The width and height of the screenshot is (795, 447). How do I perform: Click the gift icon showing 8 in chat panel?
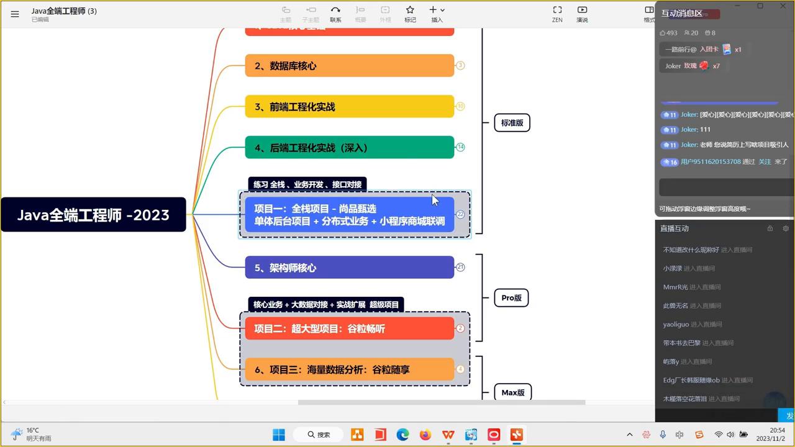[x=709, y=33]
